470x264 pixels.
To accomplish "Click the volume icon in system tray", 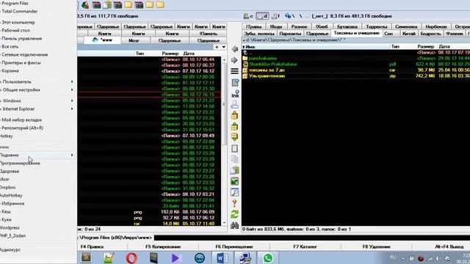I will (438, 258).
